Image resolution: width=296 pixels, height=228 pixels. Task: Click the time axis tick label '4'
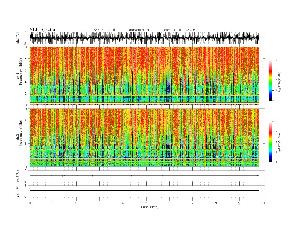pos(123,203)
